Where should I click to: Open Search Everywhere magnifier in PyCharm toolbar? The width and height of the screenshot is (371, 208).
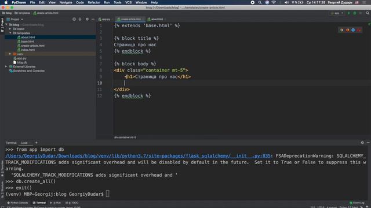click(x=368, y=13)
